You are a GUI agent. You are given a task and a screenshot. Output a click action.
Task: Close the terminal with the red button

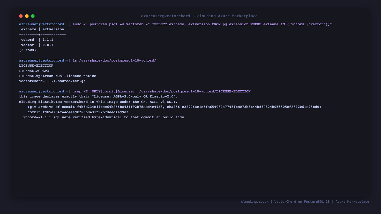(21, 16)
